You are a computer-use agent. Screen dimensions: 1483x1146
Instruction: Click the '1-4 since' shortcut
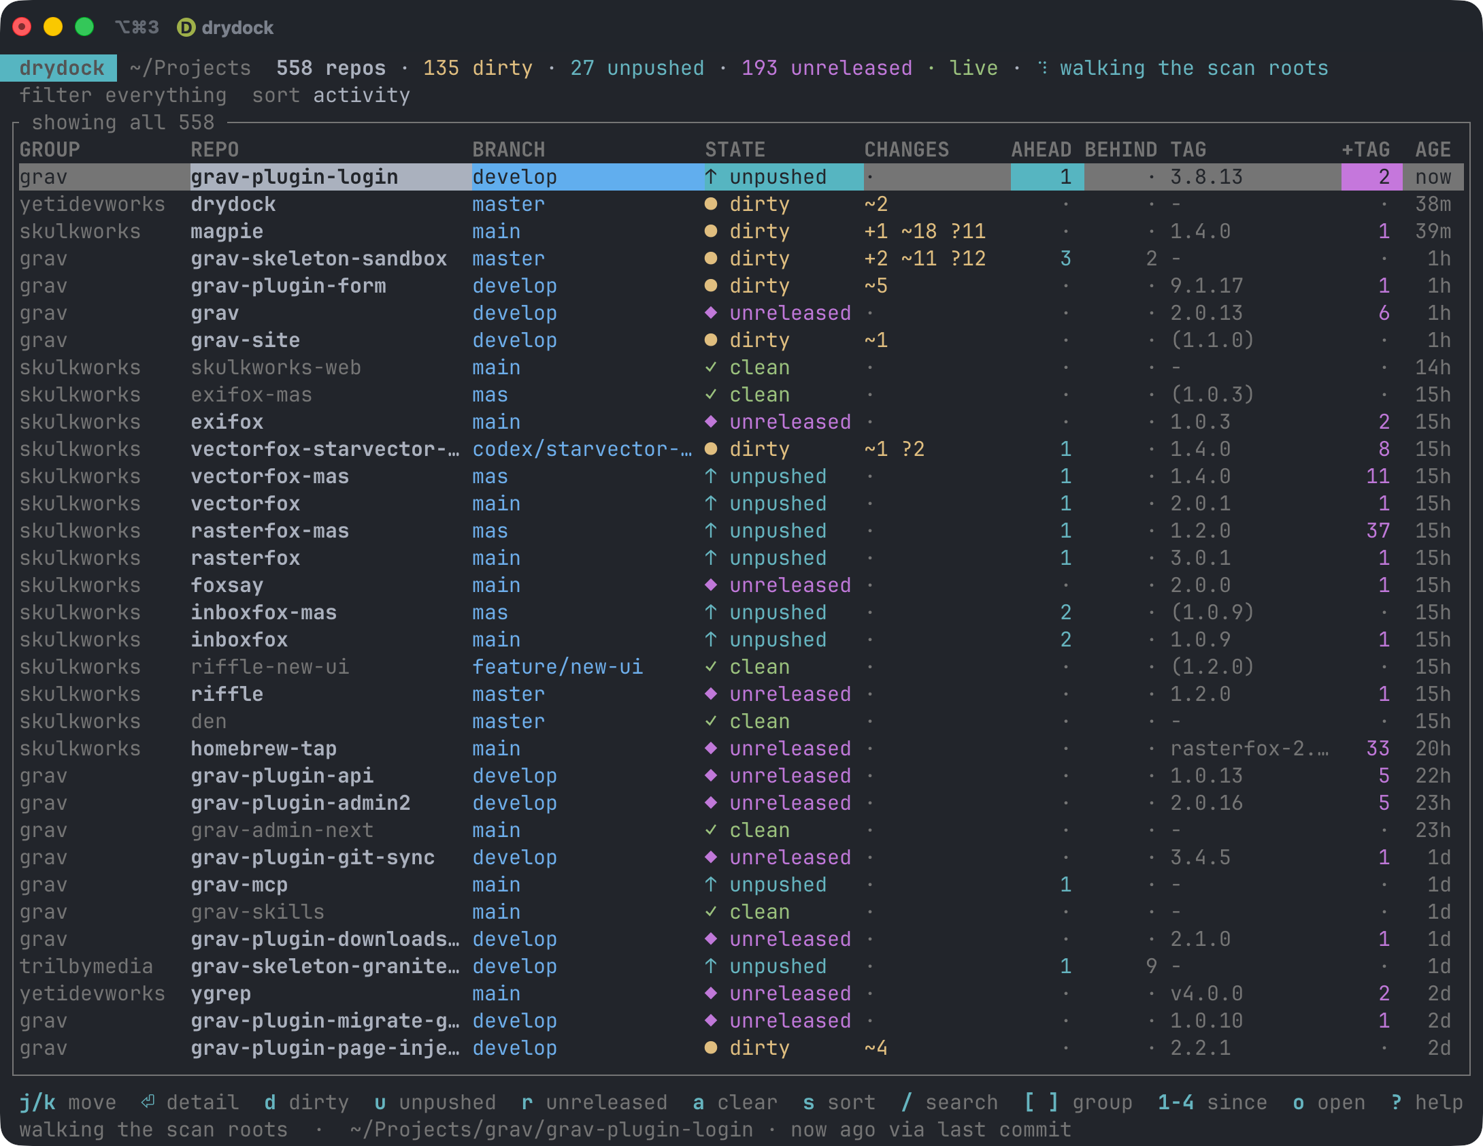click(1212, 1102)
